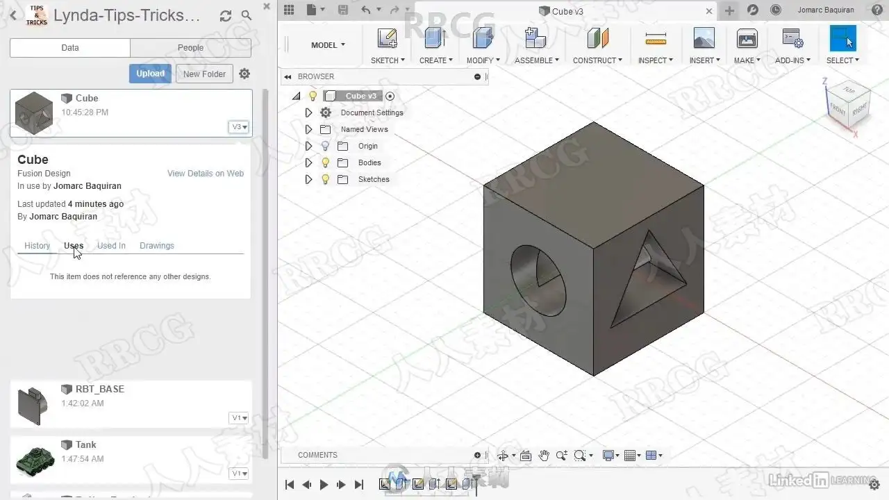Open the Sketch tool icon
The width and height of the screenshot is (889, 500).
[387, 39]
